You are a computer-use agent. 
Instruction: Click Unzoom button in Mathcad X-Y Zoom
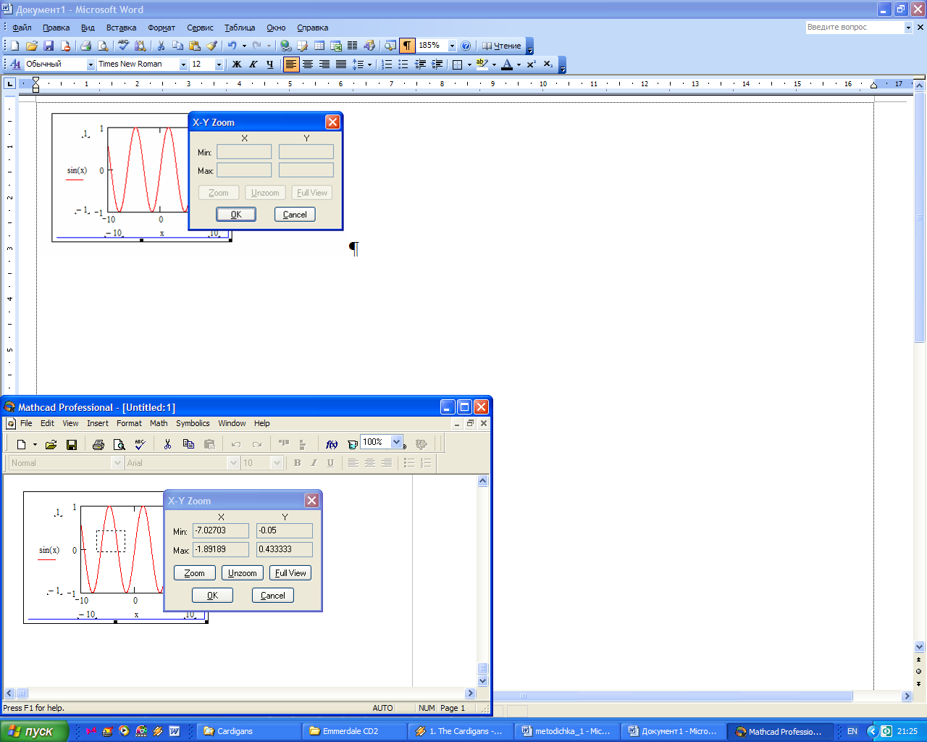coord(242,573)
